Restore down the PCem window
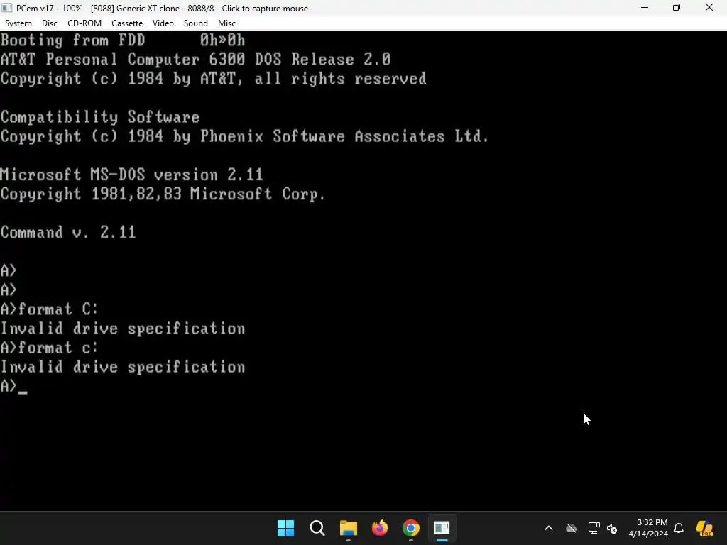 pos(677,8)
